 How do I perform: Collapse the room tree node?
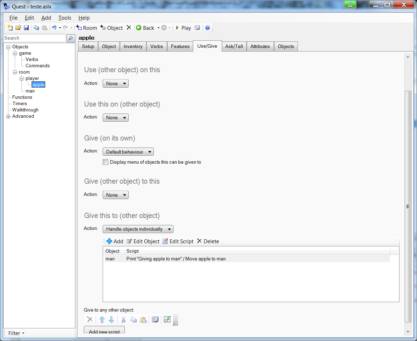tap(15, 72)
